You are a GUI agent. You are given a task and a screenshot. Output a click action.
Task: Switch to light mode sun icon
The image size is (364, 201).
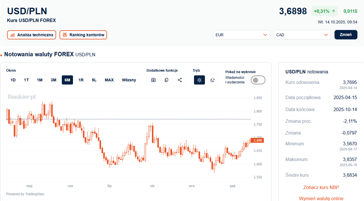pos(199,80)
